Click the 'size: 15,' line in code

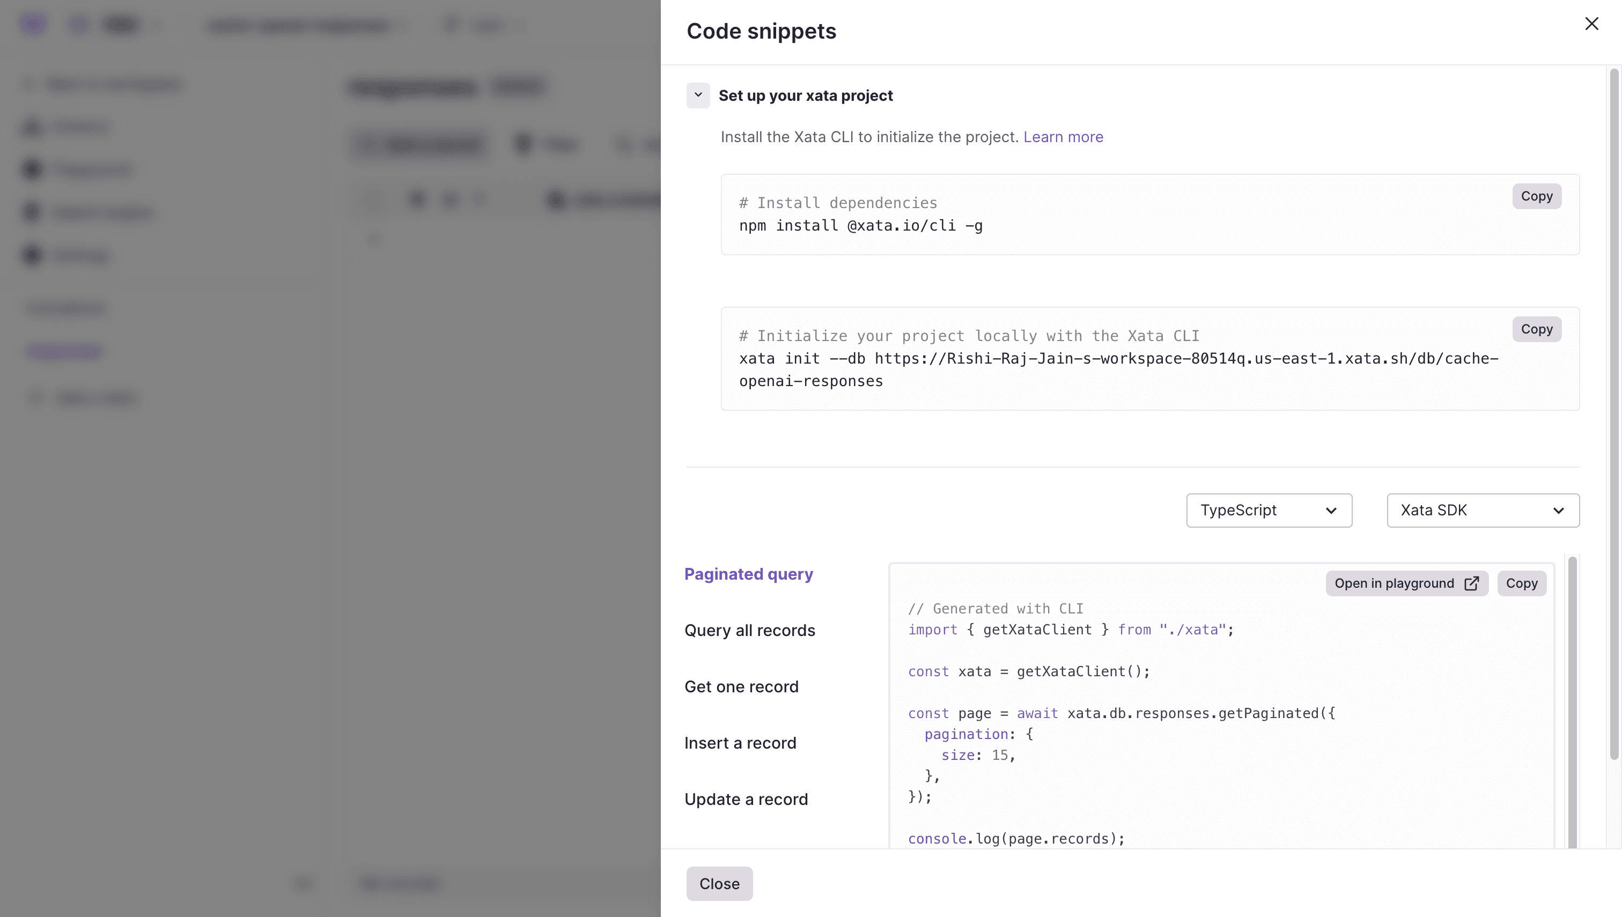tap(978, 755)
